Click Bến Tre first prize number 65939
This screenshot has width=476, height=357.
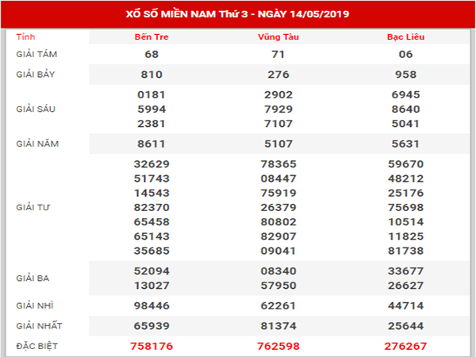(x=151, y=325)
